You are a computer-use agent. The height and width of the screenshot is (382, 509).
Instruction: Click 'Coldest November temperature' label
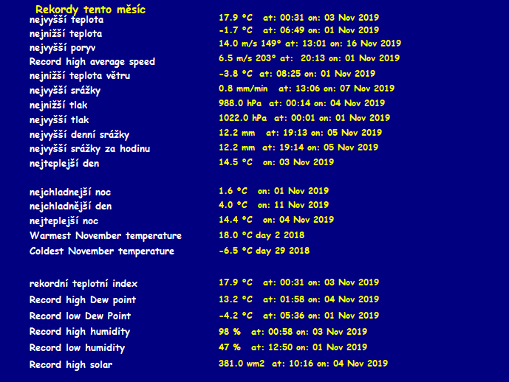coord(102,251)
